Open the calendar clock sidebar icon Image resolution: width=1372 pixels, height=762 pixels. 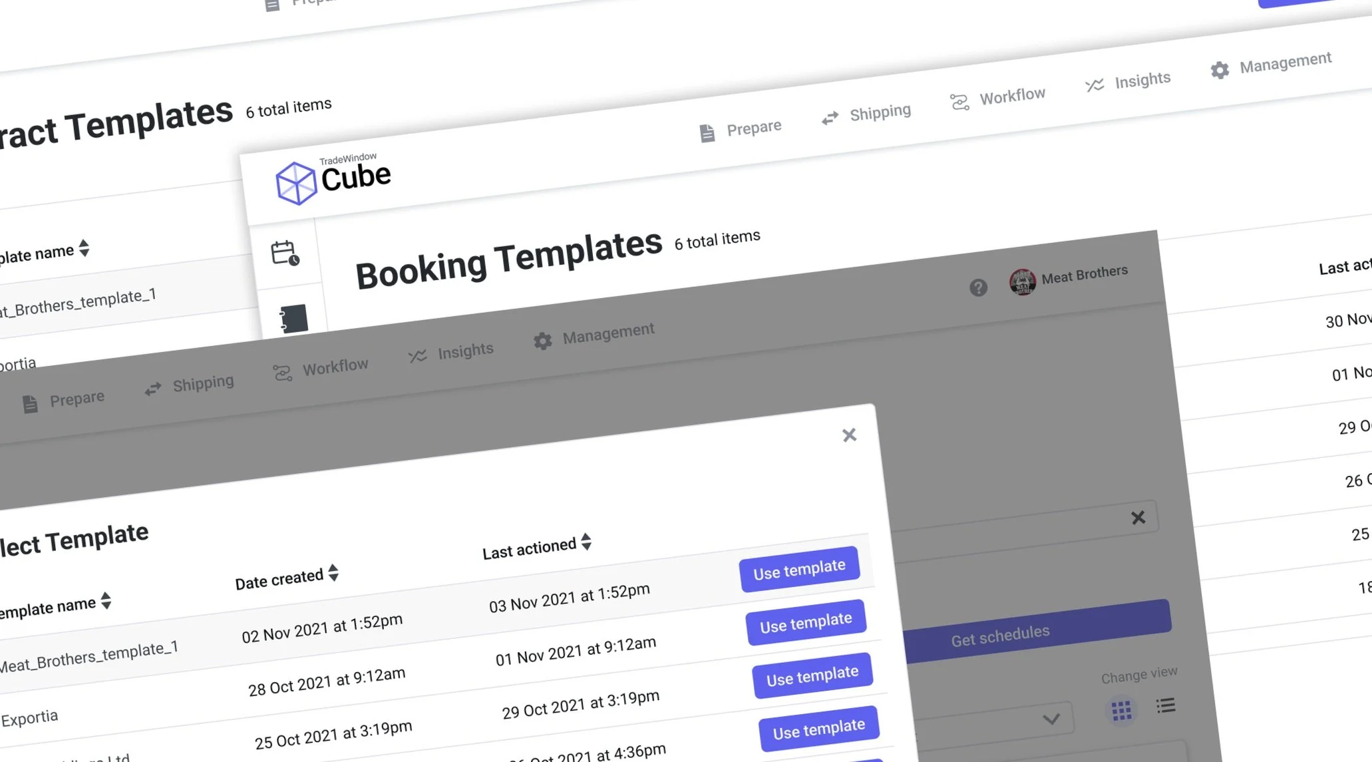pos(285,254)
